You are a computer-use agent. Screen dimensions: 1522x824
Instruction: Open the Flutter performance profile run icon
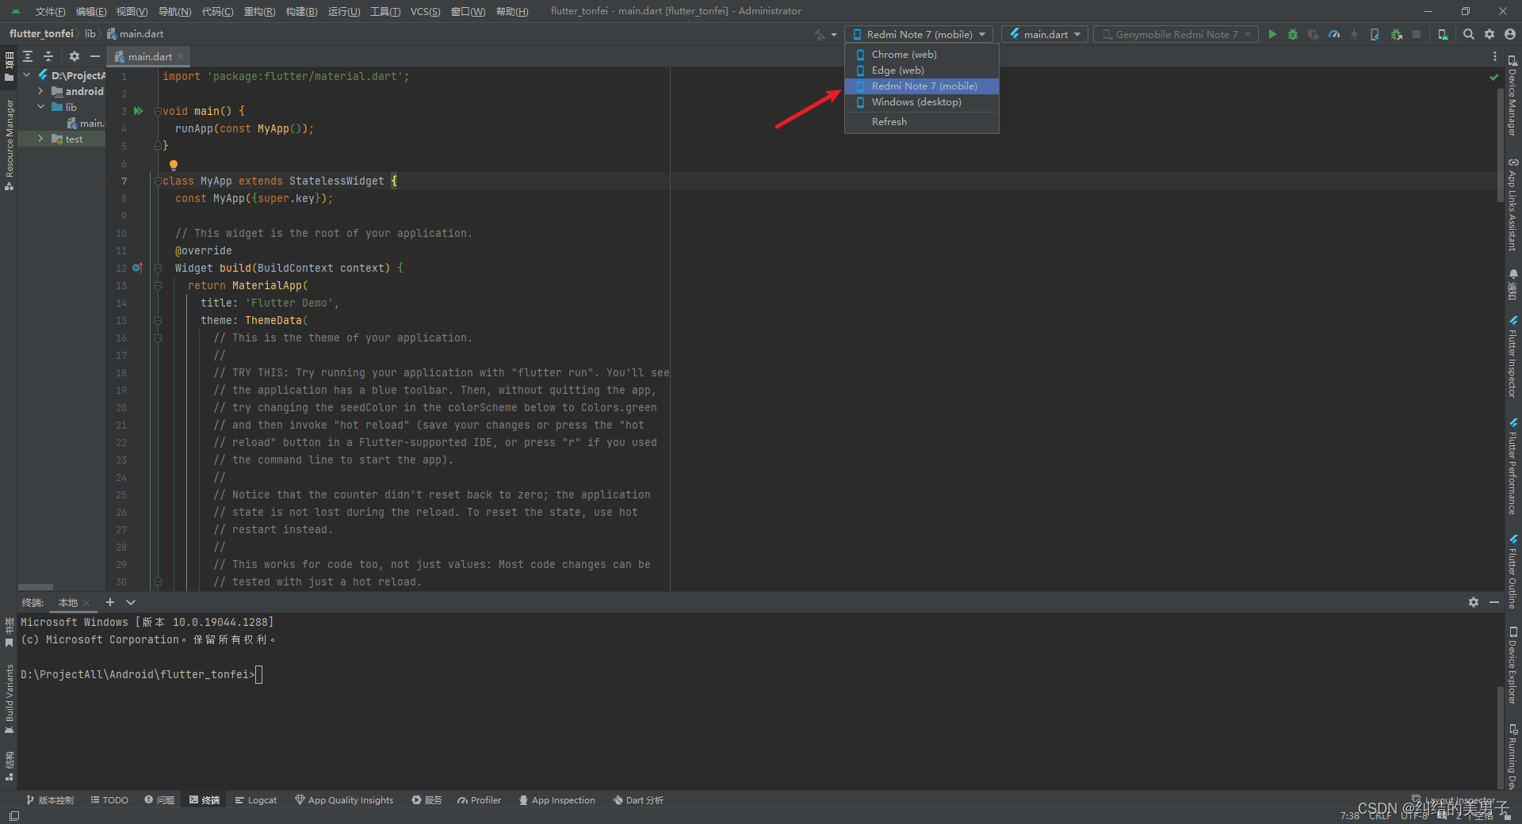tap(1334, 34)
